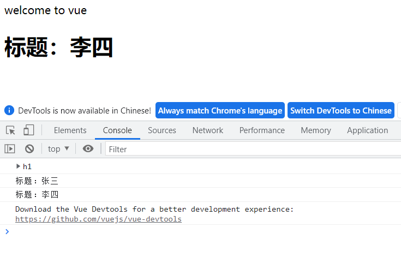Switch to the Elements tab
Viewport: 401px width, 263px height.
pyautogui.click(x=70, y=130)
